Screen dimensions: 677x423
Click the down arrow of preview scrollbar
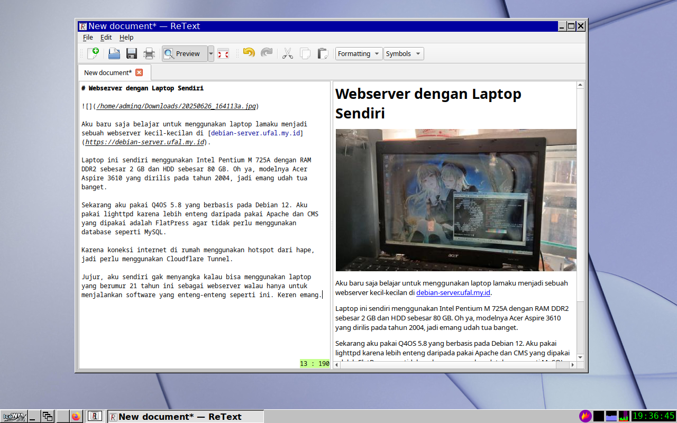pos(580,357)
